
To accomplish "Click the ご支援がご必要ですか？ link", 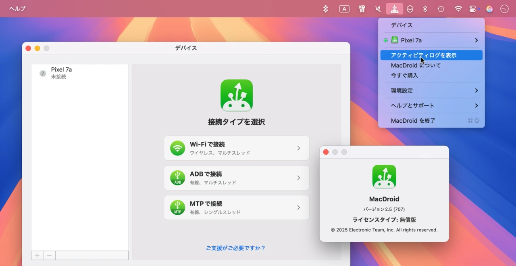I will tap(236, 248).
